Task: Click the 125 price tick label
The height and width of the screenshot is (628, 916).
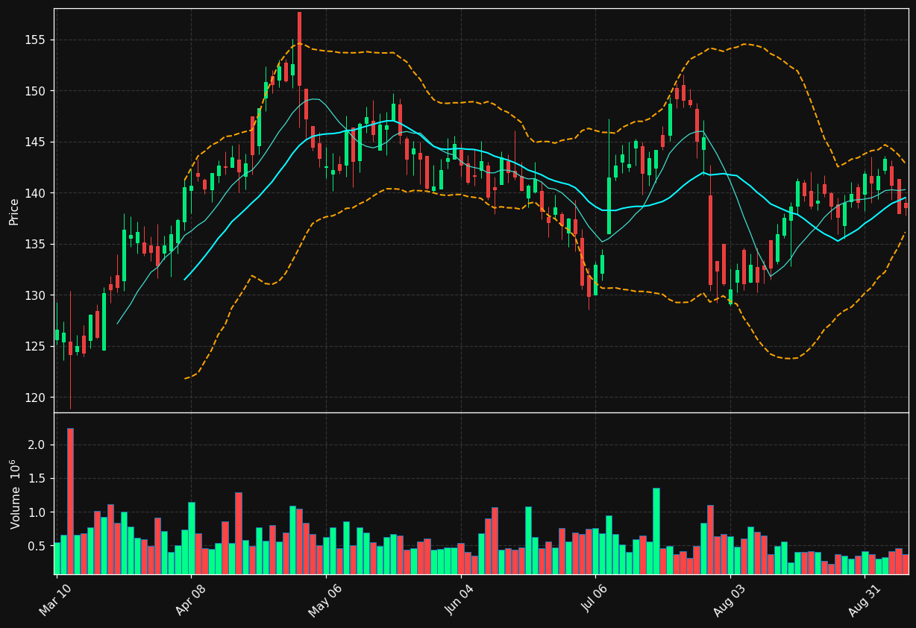Action: 37,347
